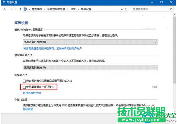
Task: Click the Refresh button beside address bar
Action: point(126,9)
